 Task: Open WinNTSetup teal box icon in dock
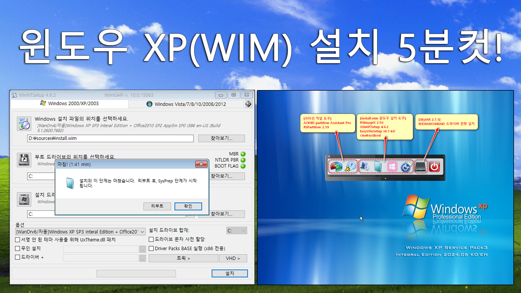[378, 167]
